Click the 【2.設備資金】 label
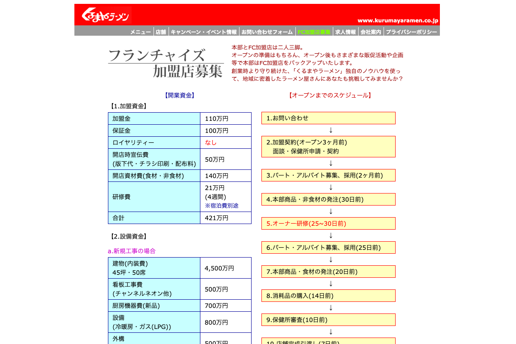This screenshot has height=344, width=516. (x=129, y=236)
